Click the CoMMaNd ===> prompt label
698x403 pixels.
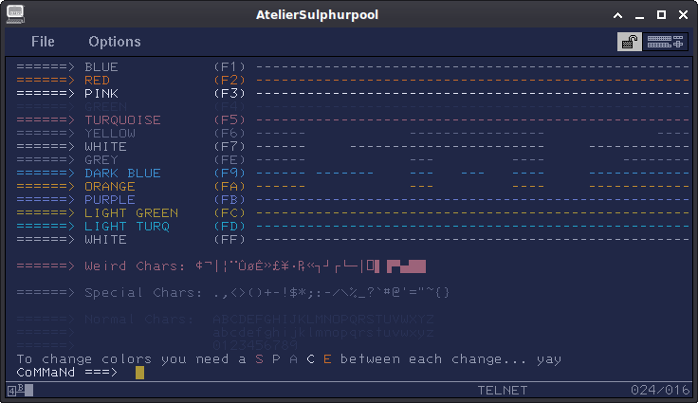[67, 373]
